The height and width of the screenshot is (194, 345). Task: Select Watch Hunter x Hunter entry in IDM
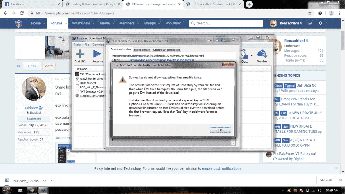(90, 78)
